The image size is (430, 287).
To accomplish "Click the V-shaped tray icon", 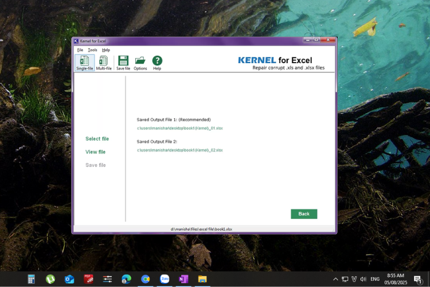I will coord(354,280).
